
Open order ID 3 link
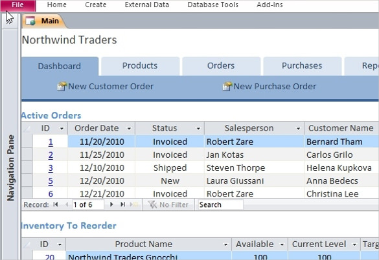(x=51, y=168)
